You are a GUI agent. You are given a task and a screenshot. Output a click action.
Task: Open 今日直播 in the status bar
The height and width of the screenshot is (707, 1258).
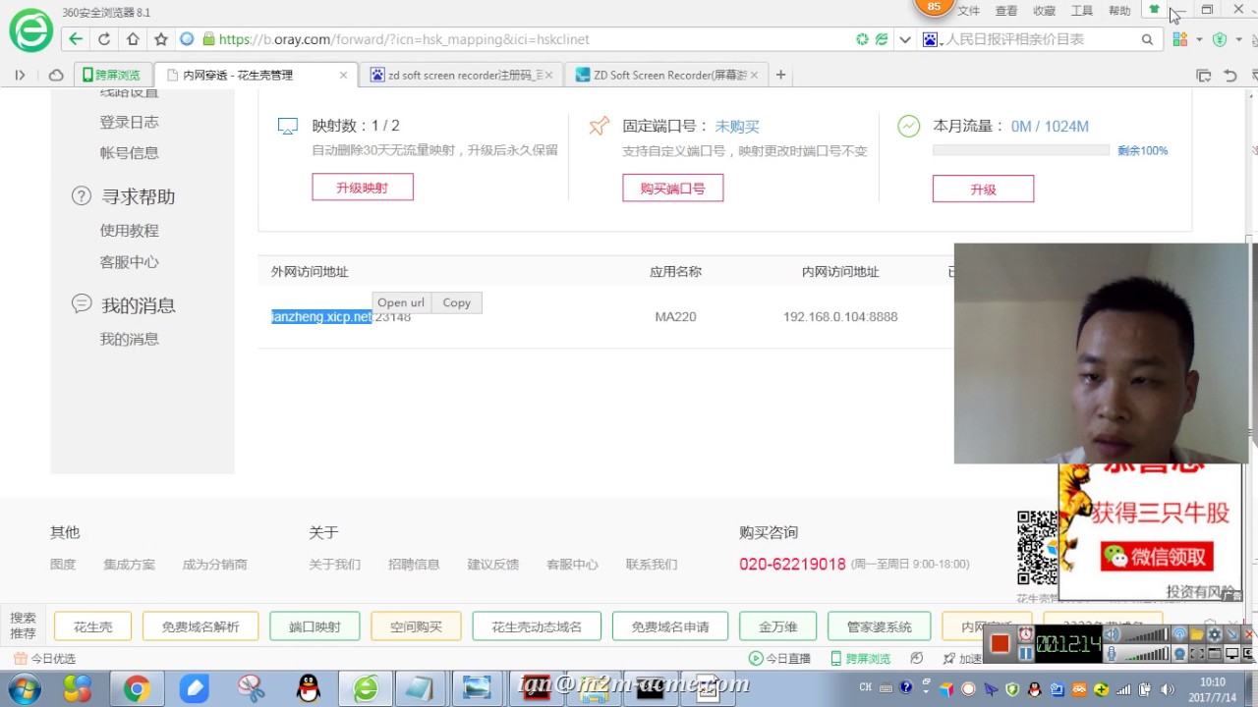780,659
